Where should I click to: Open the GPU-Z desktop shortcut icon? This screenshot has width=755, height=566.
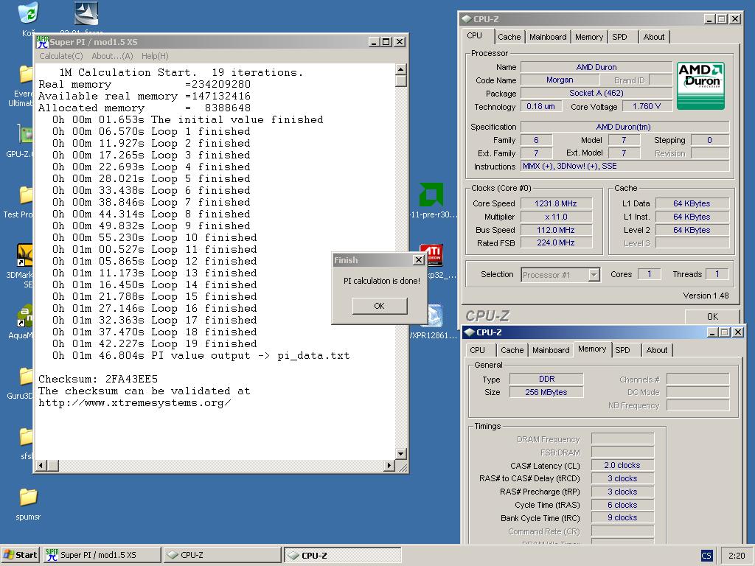26,134
